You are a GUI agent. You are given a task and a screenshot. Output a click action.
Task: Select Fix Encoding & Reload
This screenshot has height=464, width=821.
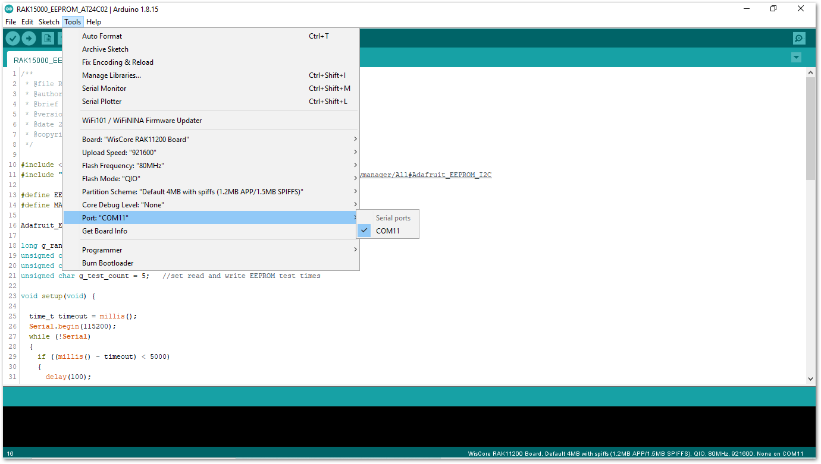click(211, 62)
